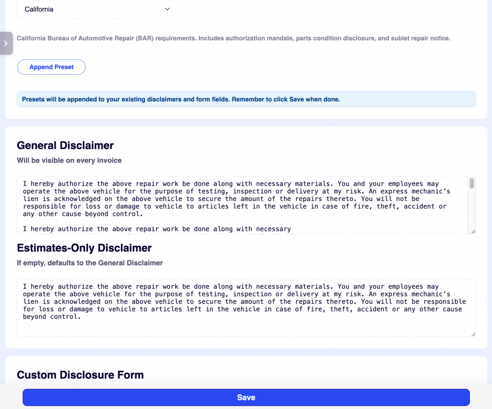Click the General Disclaimer section heading
This screenshot has width=492, height=409.
tap(65, 145)
